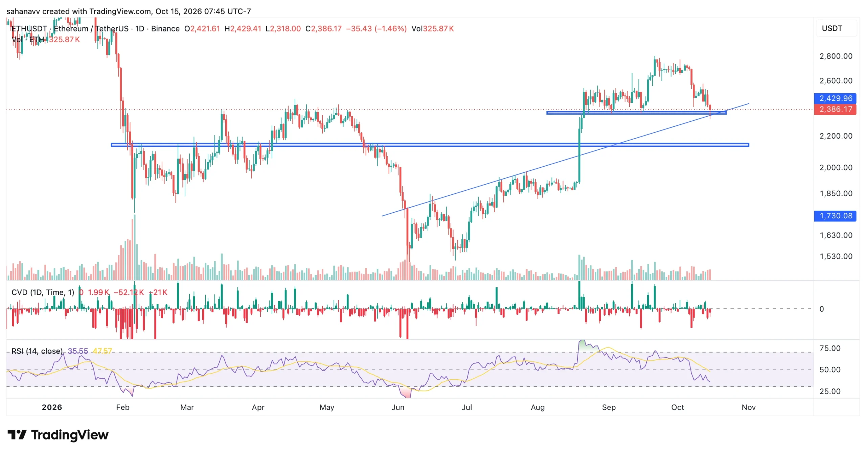Image resolution: width=866 pixels, height=454 pixels.
Task: Click the USDT currency button
Action: [836, 28]
